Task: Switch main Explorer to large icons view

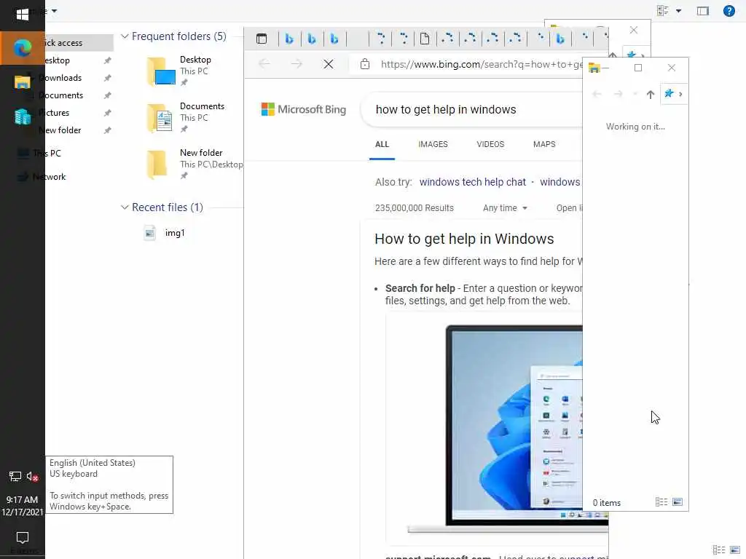Action: pos(734,550)
